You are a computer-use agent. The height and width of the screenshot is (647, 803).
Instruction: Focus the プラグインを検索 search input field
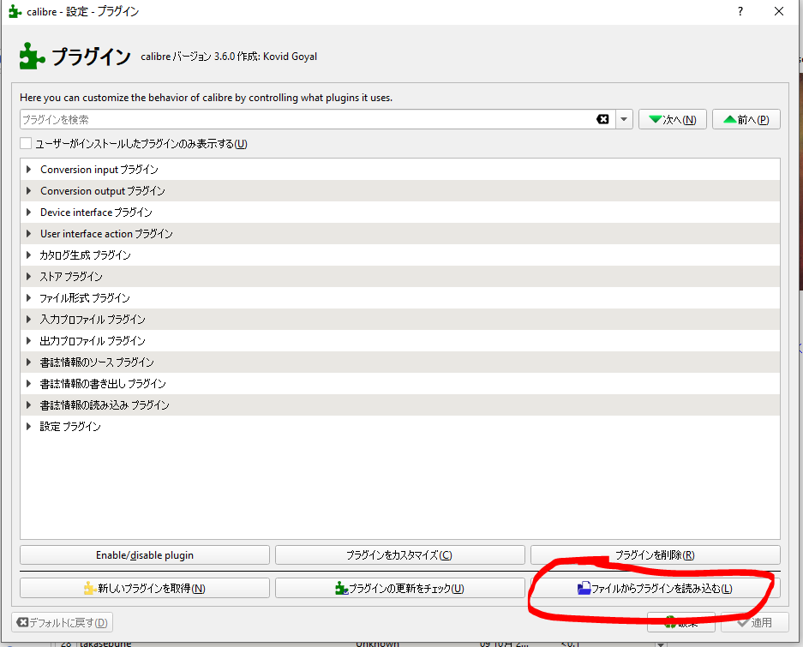308,119
